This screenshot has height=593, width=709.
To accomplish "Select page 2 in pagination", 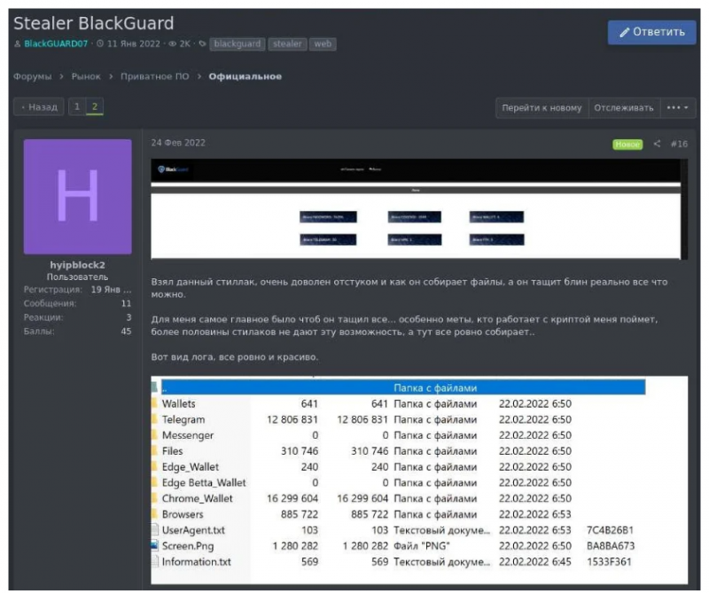I will 94,107.
